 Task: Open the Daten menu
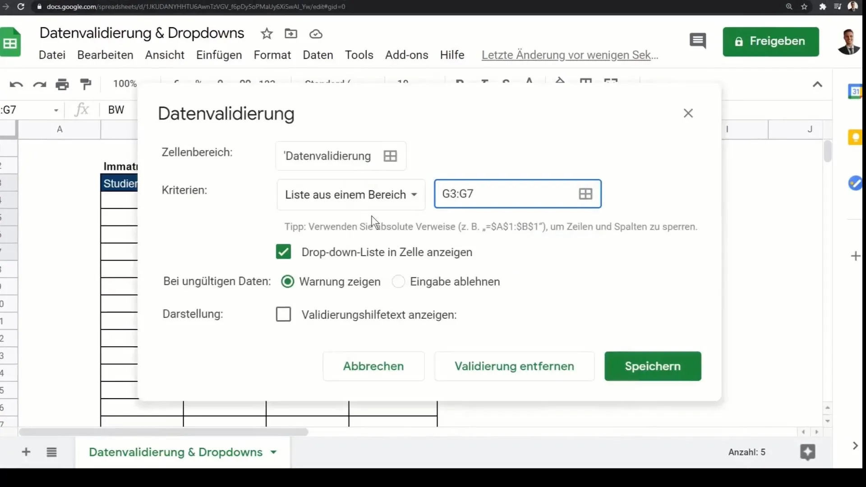(x=318, y=55)
